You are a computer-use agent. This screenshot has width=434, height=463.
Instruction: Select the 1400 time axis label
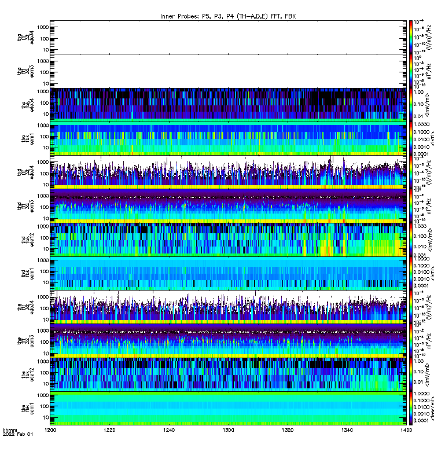tap(406, 430)
